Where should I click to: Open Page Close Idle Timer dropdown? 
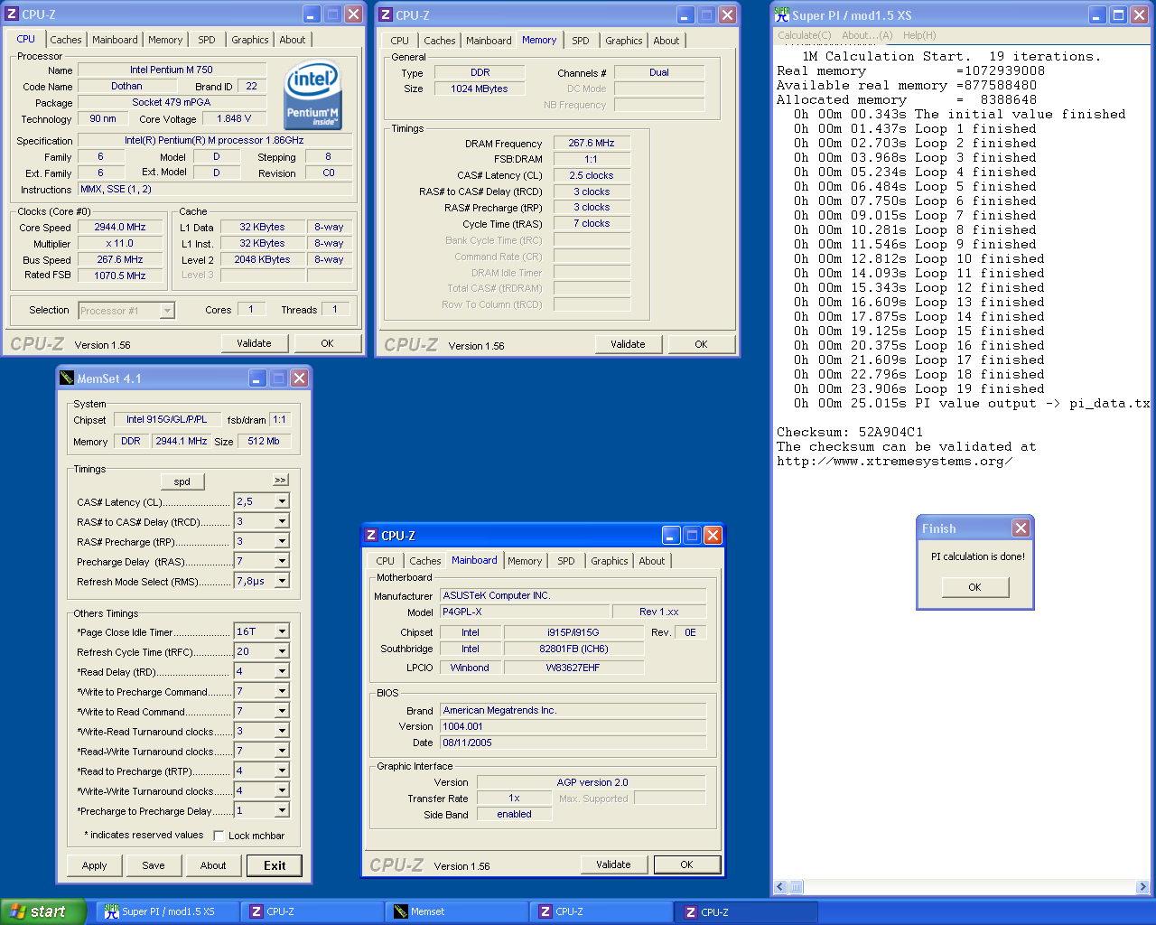(x=282, y=631)
